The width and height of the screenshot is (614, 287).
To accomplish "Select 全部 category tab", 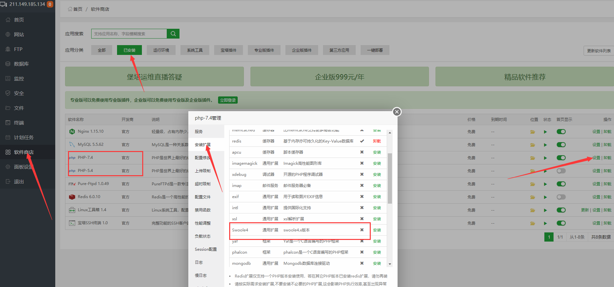I will pyautogui.click(x=102, y=50).
